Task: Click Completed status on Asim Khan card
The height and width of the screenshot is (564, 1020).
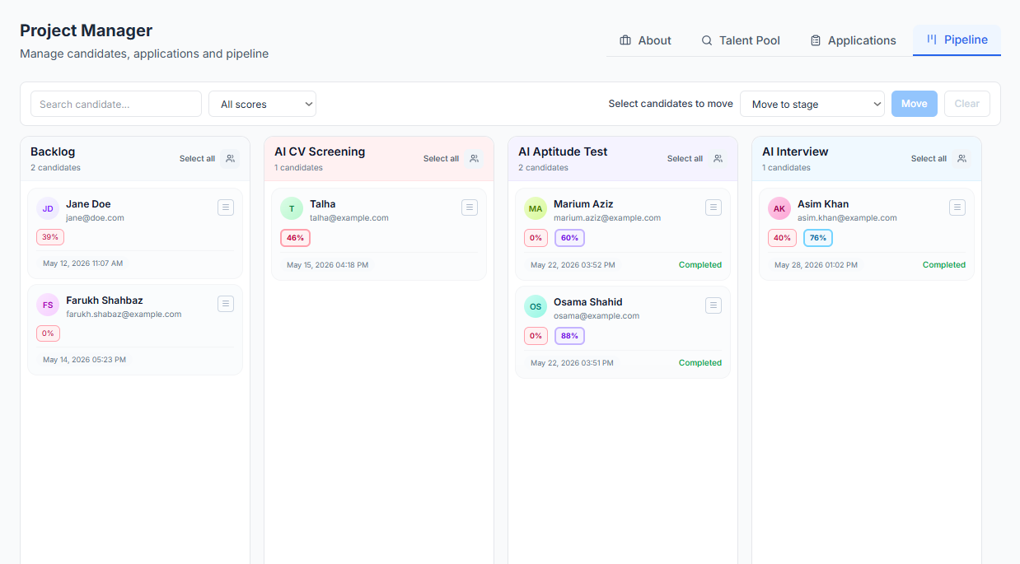Action: pos(944,265)
